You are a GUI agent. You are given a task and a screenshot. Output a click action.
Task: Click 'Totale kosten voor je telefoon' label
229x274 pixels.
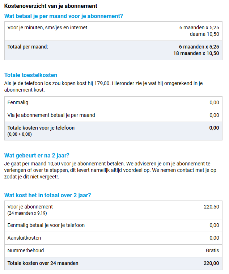click(41, 128)
